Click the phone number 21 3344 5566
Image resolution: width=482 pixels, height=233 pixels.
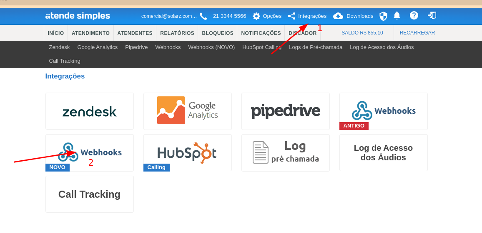click(230, 16)
